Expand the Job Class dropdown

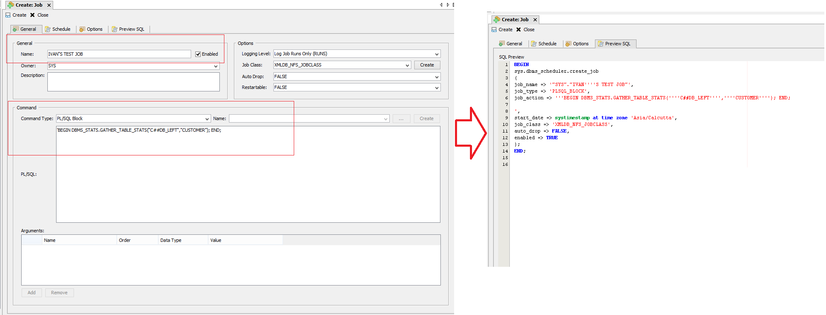[407, 65]
